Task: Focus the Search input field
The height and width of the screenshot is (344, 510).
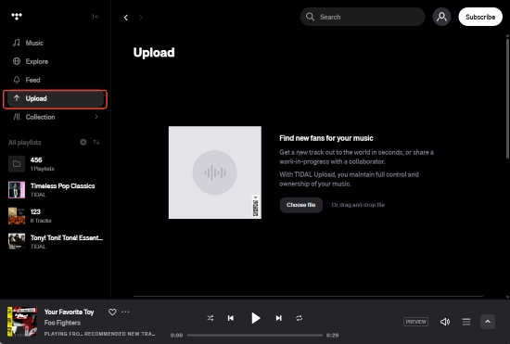Action: point(363,17)
